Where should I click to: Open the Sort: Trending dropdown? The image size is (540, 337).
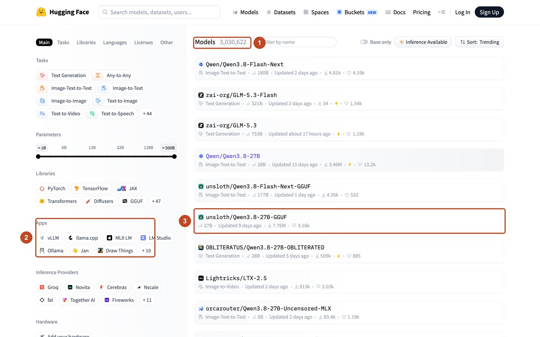click(x=480, y=42)
